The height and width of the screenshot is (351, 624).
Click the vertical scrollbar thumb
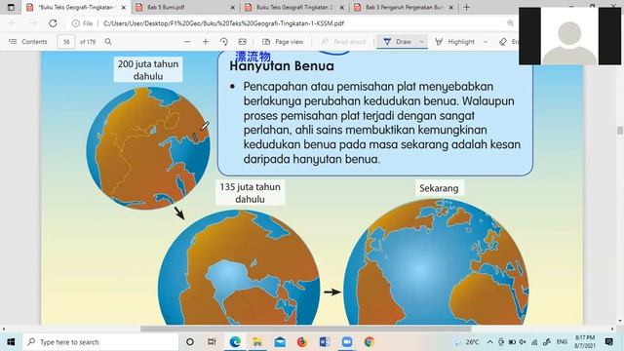tap(620, 130)
